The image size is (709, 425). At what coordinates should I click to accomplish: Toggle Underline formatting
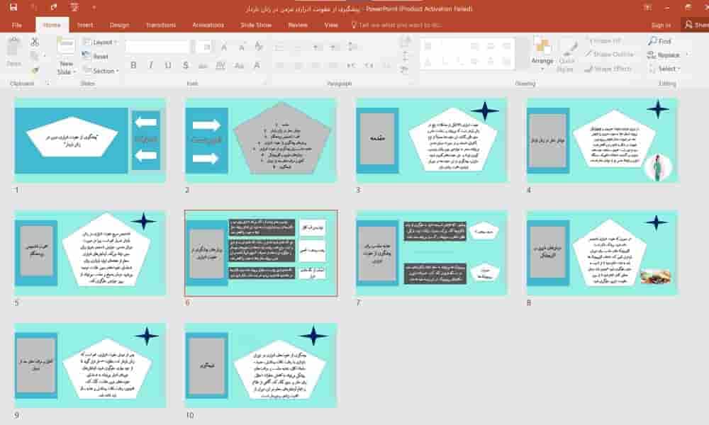pos(168,65)
